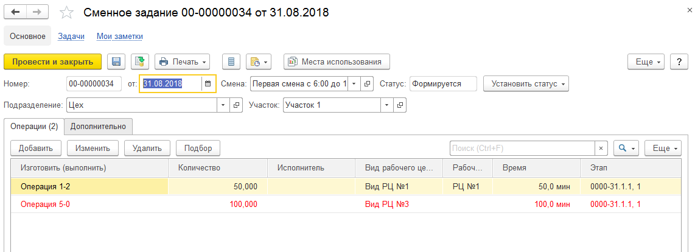This screenshot has width=695, height=252.
Task: Switch to the Дополнительно tab
Action: pos(98,127)
